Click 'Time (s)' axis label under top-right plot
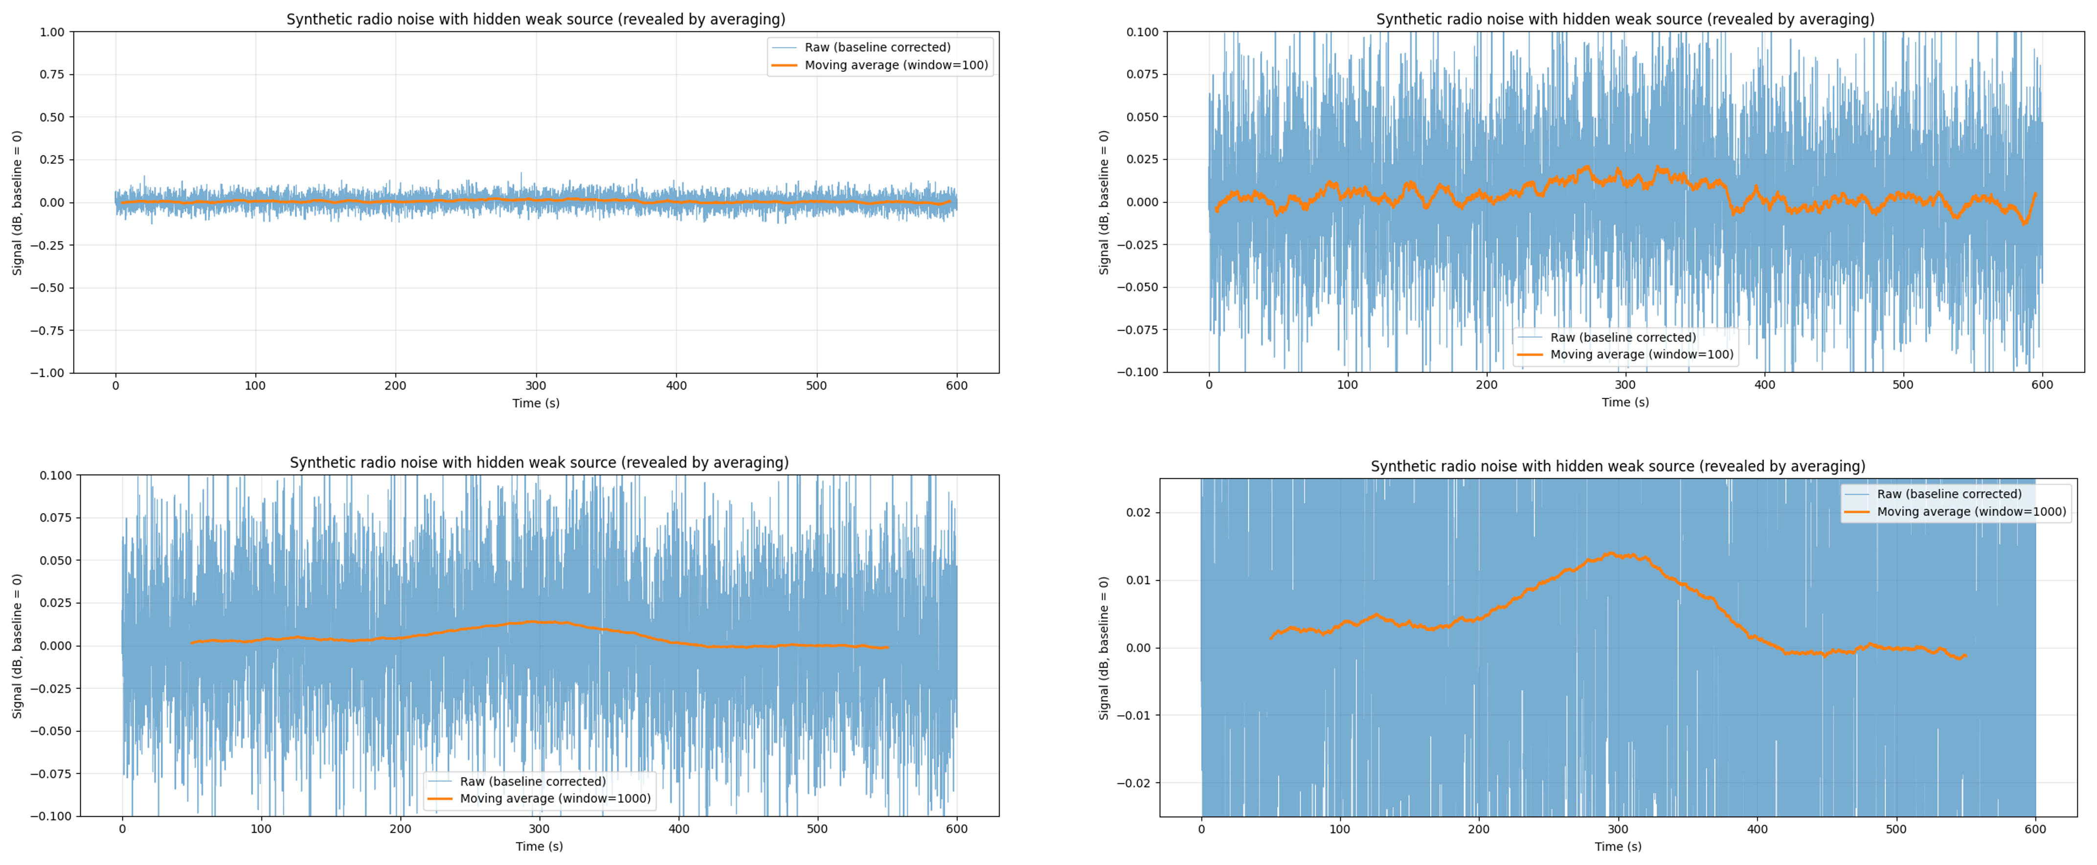This screenshot has height=865, width=2097. [1625, 402]
